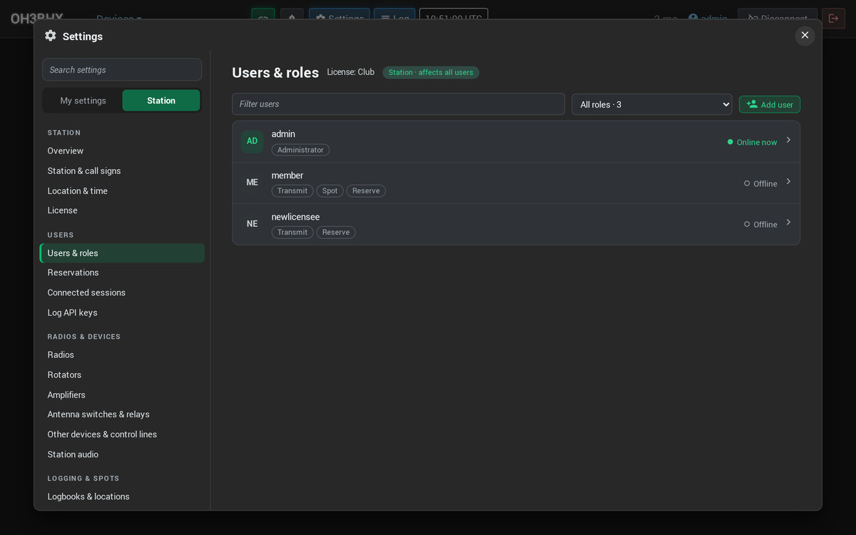Close the Settings dialog with the X
The width and height of the screenshot is (856, 535).
(x=805, y=35)
